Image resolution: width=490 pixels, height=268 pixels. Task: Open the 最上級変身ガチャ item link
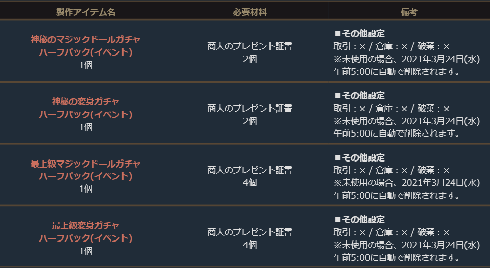[x=86, y=226]
